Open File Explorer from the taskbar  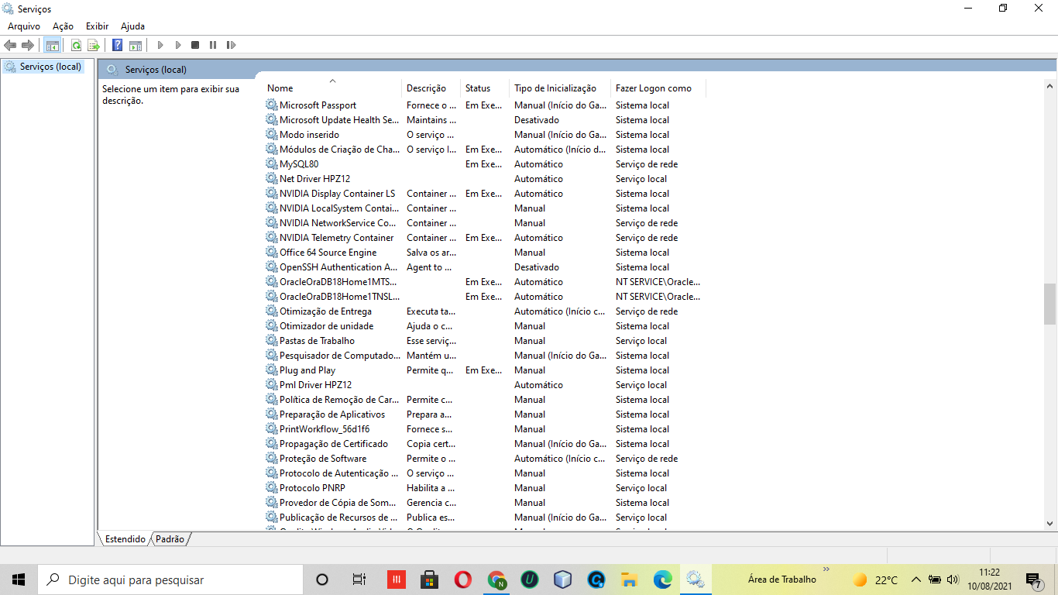pyautogui.click(x=629, y=580)
